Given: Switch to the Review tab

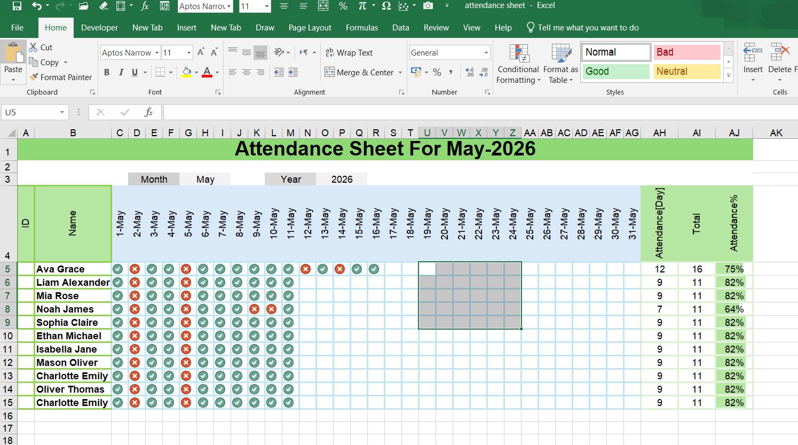Looking at the screenshot, I should click(436, 28).
